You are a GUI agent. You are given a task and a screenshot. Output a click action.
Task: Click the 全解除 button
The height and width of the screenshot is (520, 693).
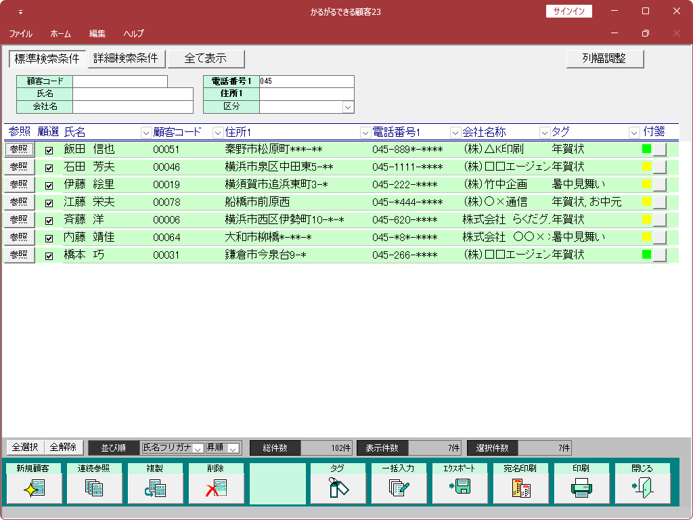(x=63, y=447)
